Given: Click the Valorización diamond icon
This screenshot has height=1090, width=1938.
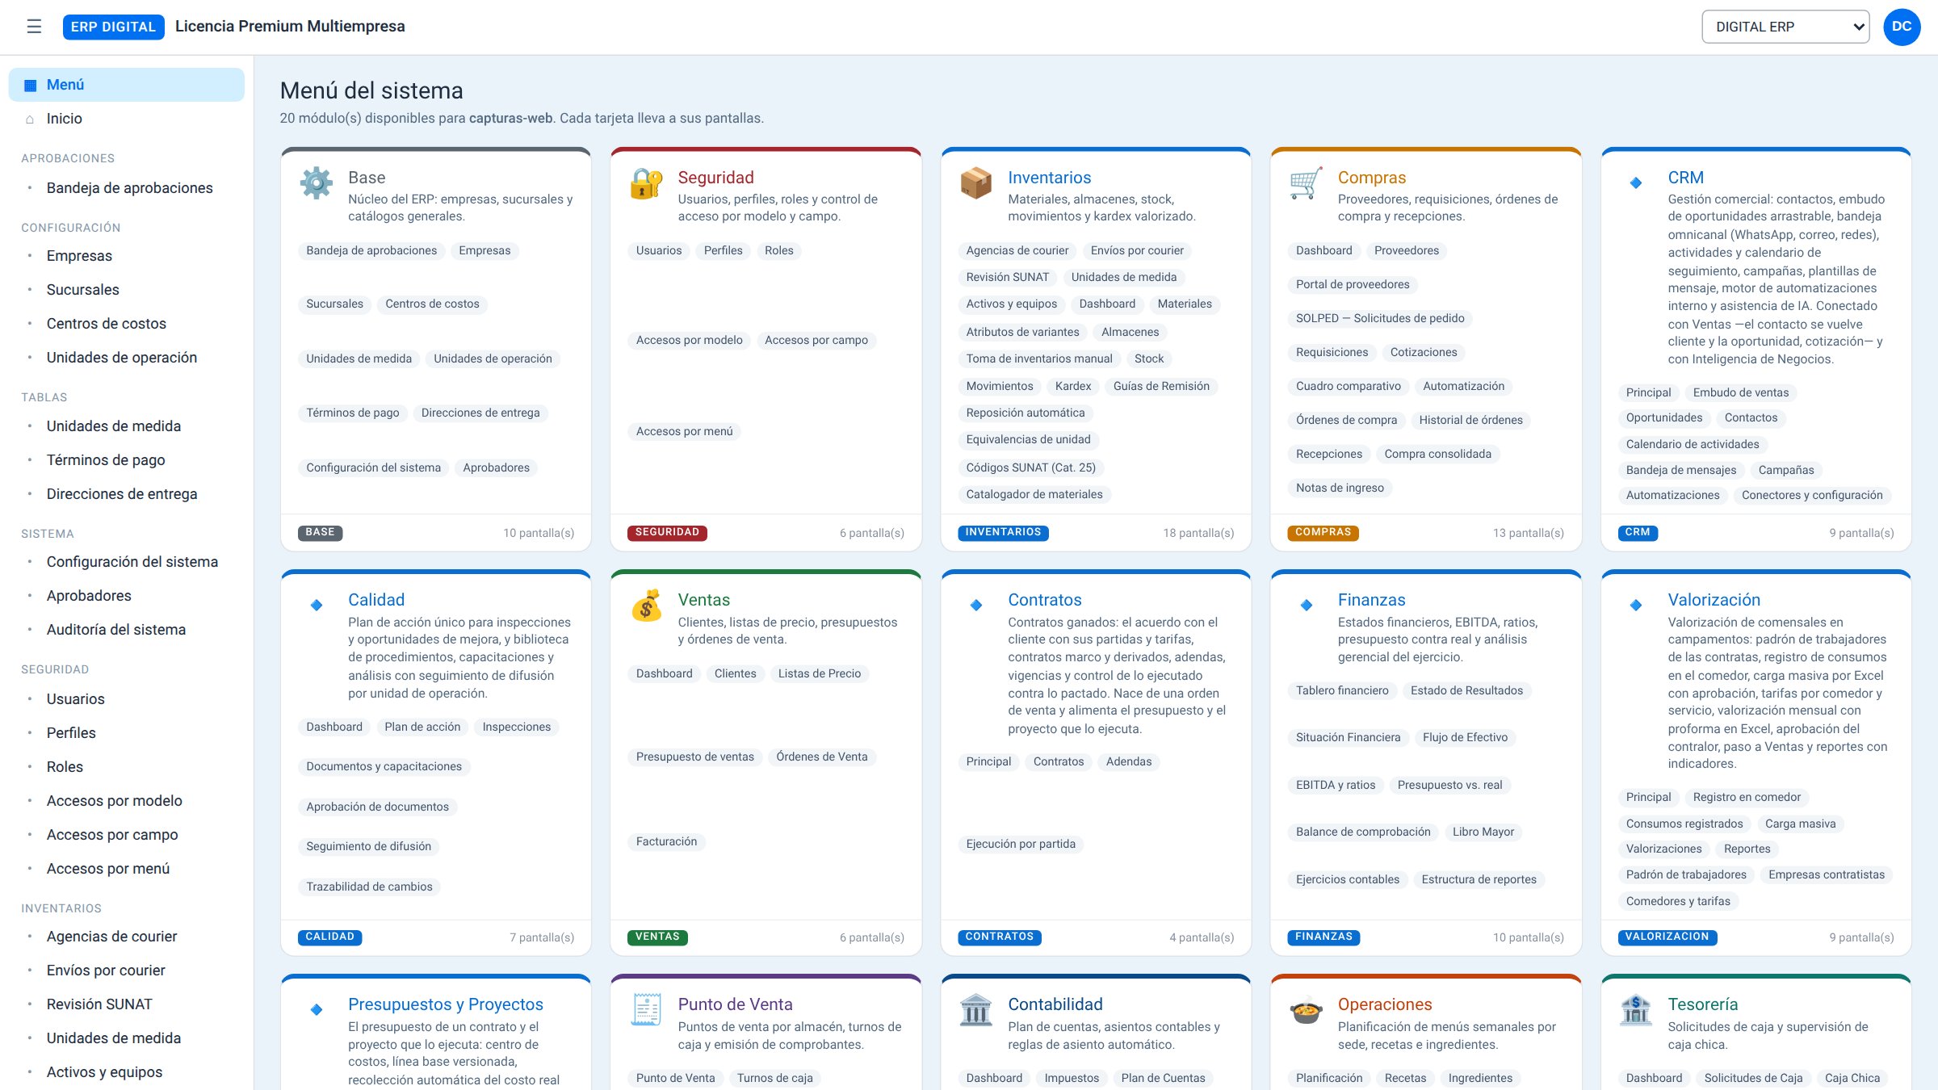Looking at the screenshot, I should click(x=1636, y=605).
